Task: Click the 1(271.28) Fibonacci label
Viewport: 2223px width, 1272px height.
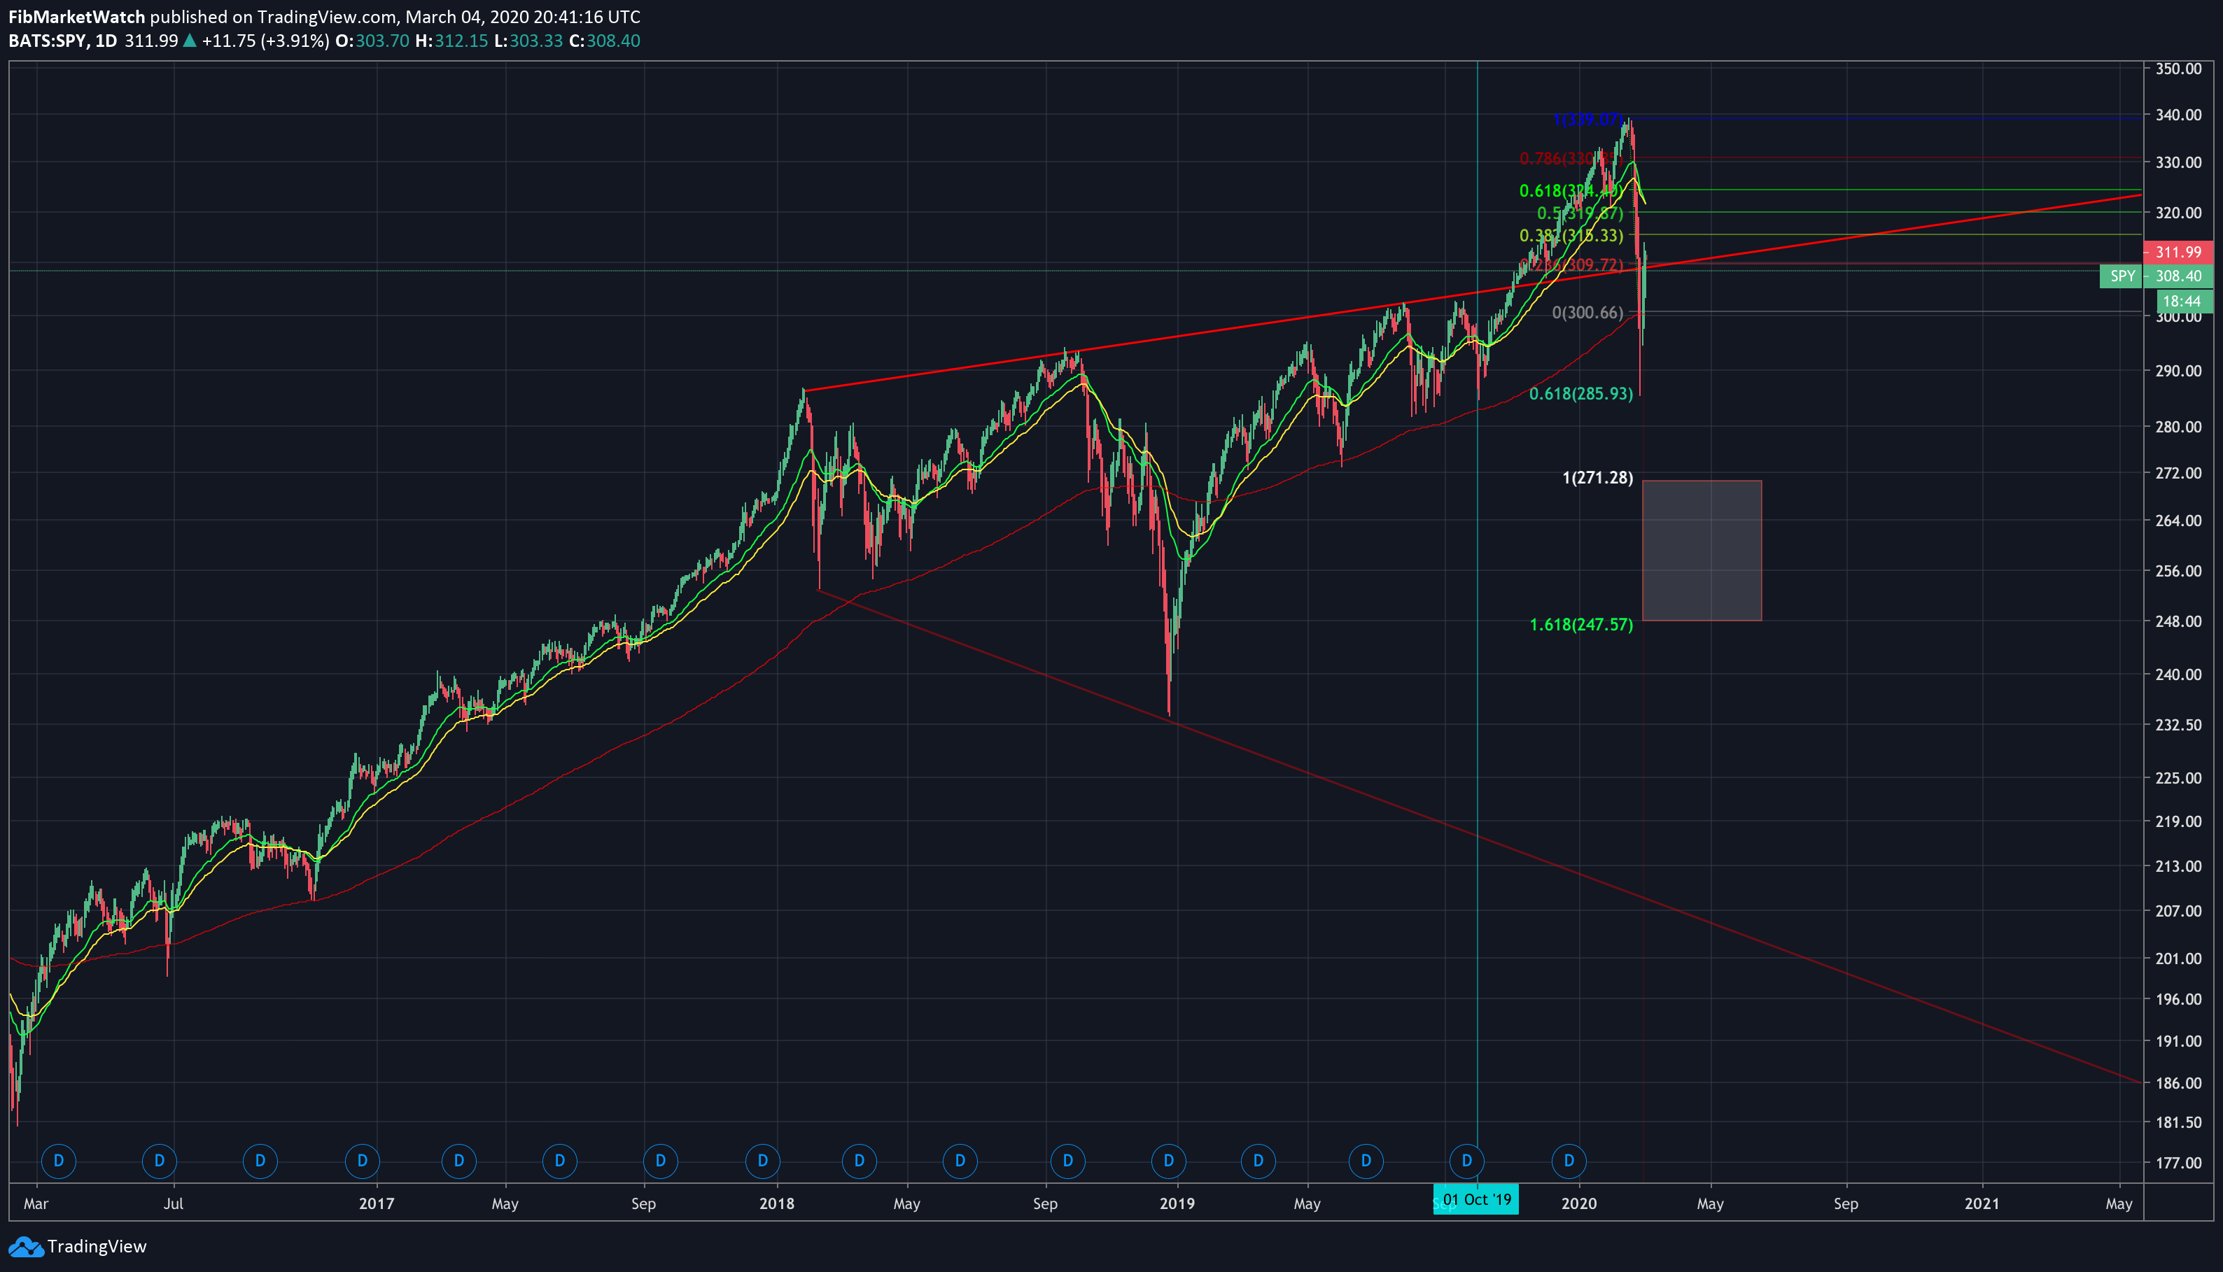Action: (x=1597, y=478)
